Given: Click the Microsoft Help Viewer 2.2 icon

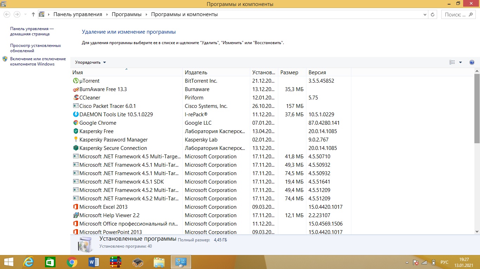Looking at the screenshot, I should click(x=76, y=215).
